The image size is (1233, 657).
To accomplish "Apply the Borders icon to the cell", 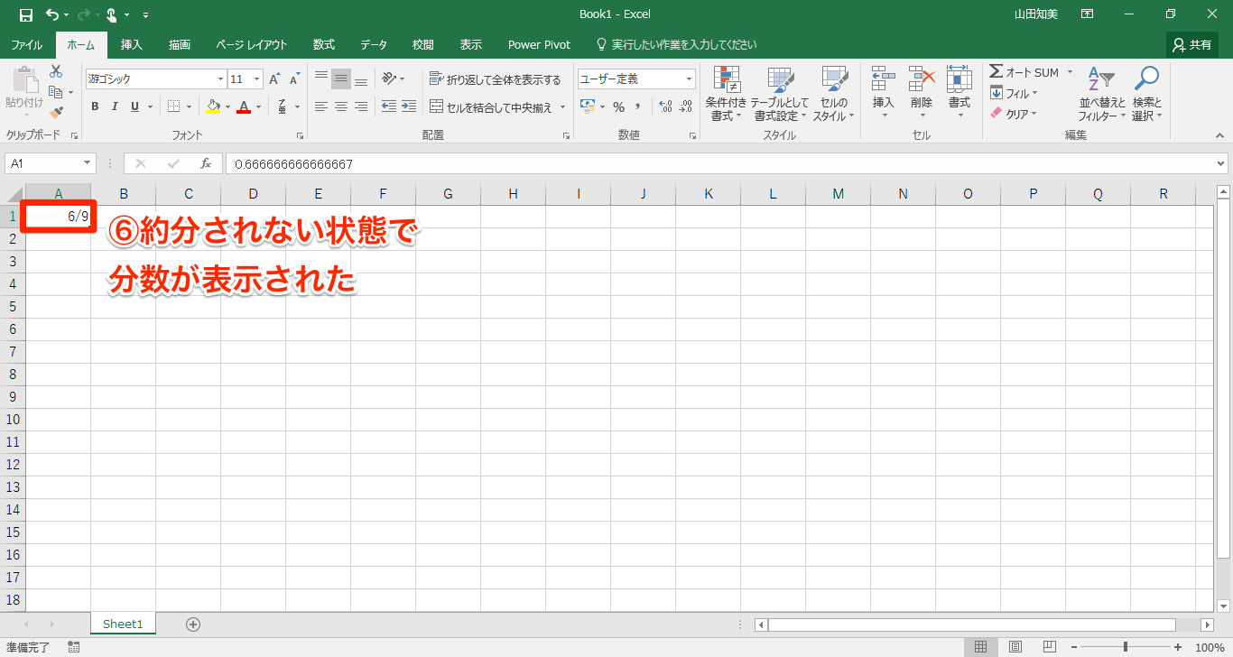I will pyautogui.click(x=174, y=106).
